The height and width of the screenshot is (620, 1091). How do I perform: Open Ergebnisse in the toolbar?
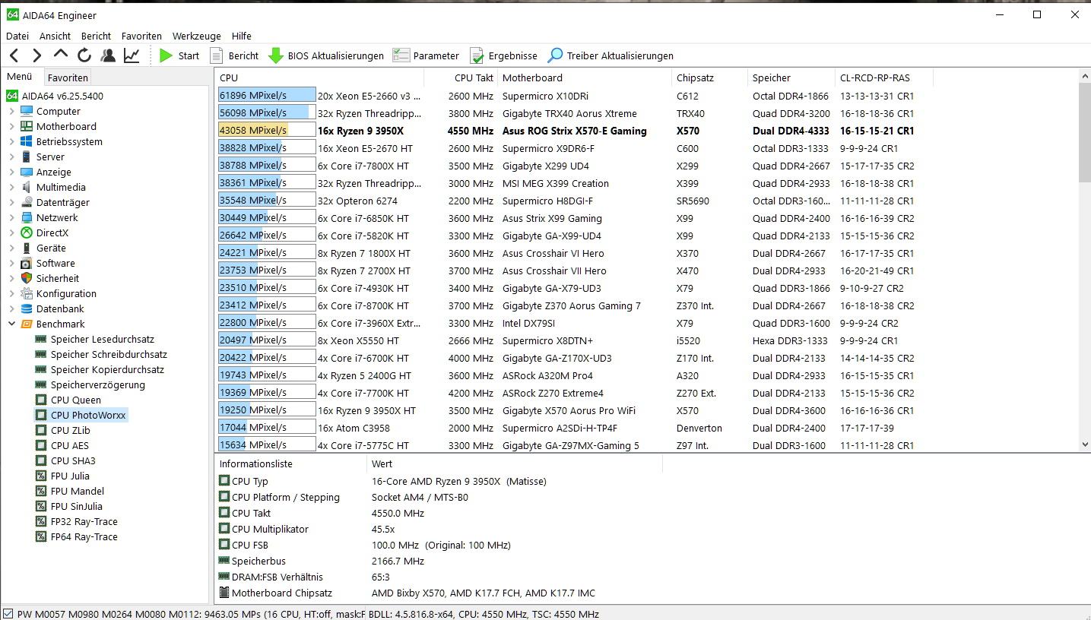click(503, 55)
